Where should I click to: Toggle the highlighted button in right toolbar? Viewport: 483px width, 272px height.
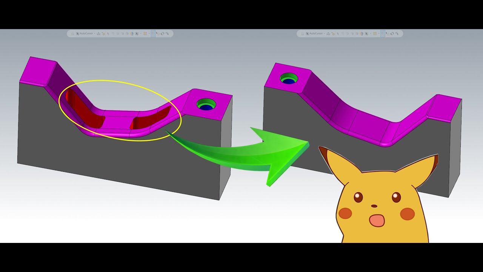383,34
